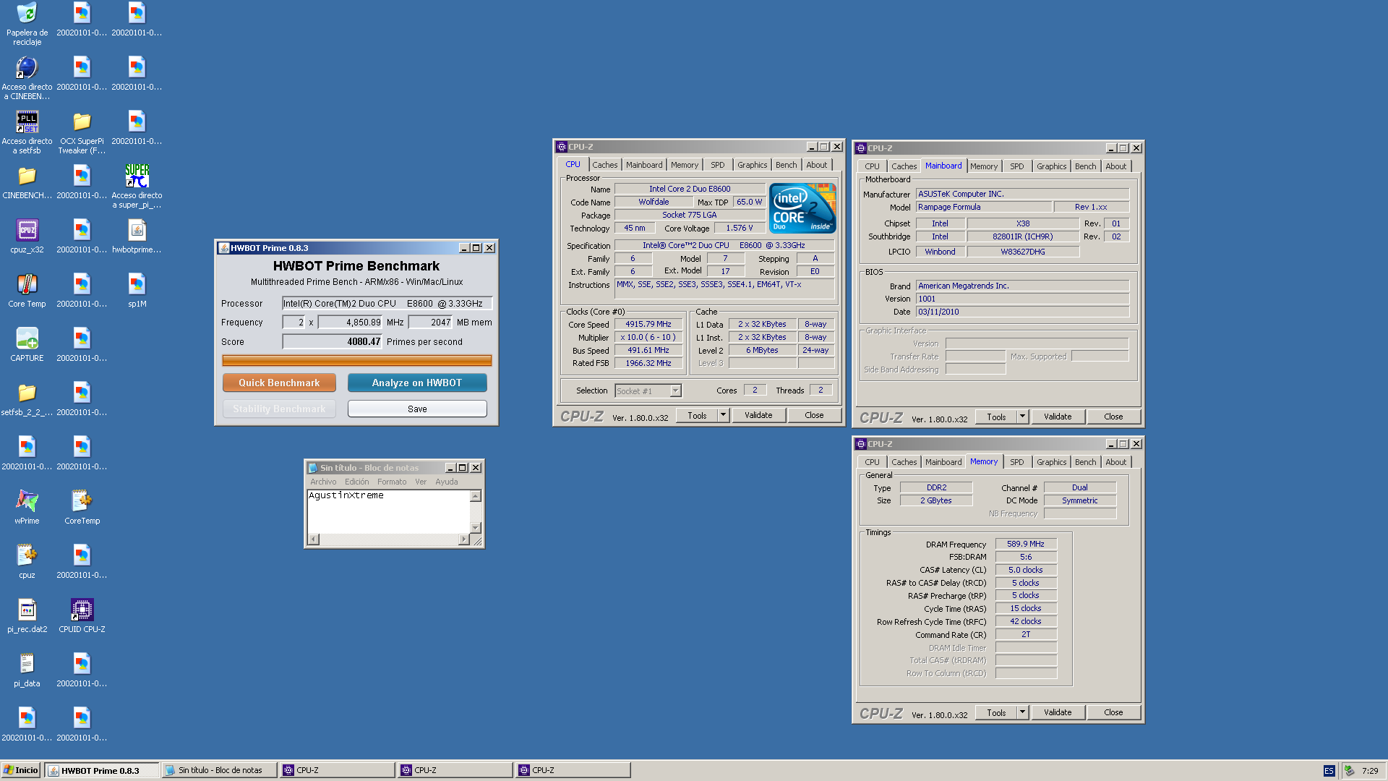Expand Tools dropdown arrow in Mainboard CPU-Z window
The height and width of the screenshot is (781, 1388).
(1022, 417)
